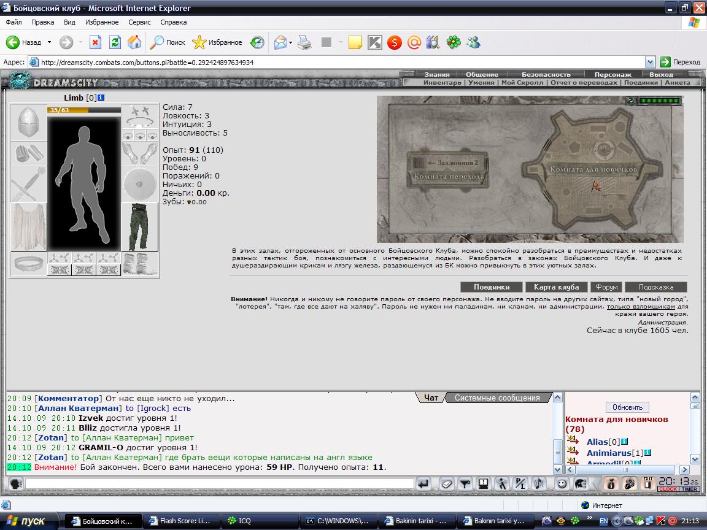Click the EXIT door icon
This screenshot has width=707, height=530.
648,483
